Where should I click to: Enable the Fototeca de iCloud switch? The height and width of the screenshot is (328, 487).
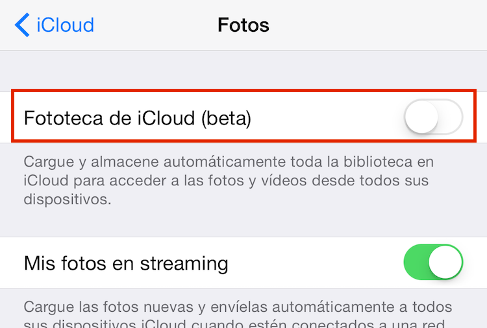tap(434, 117)
